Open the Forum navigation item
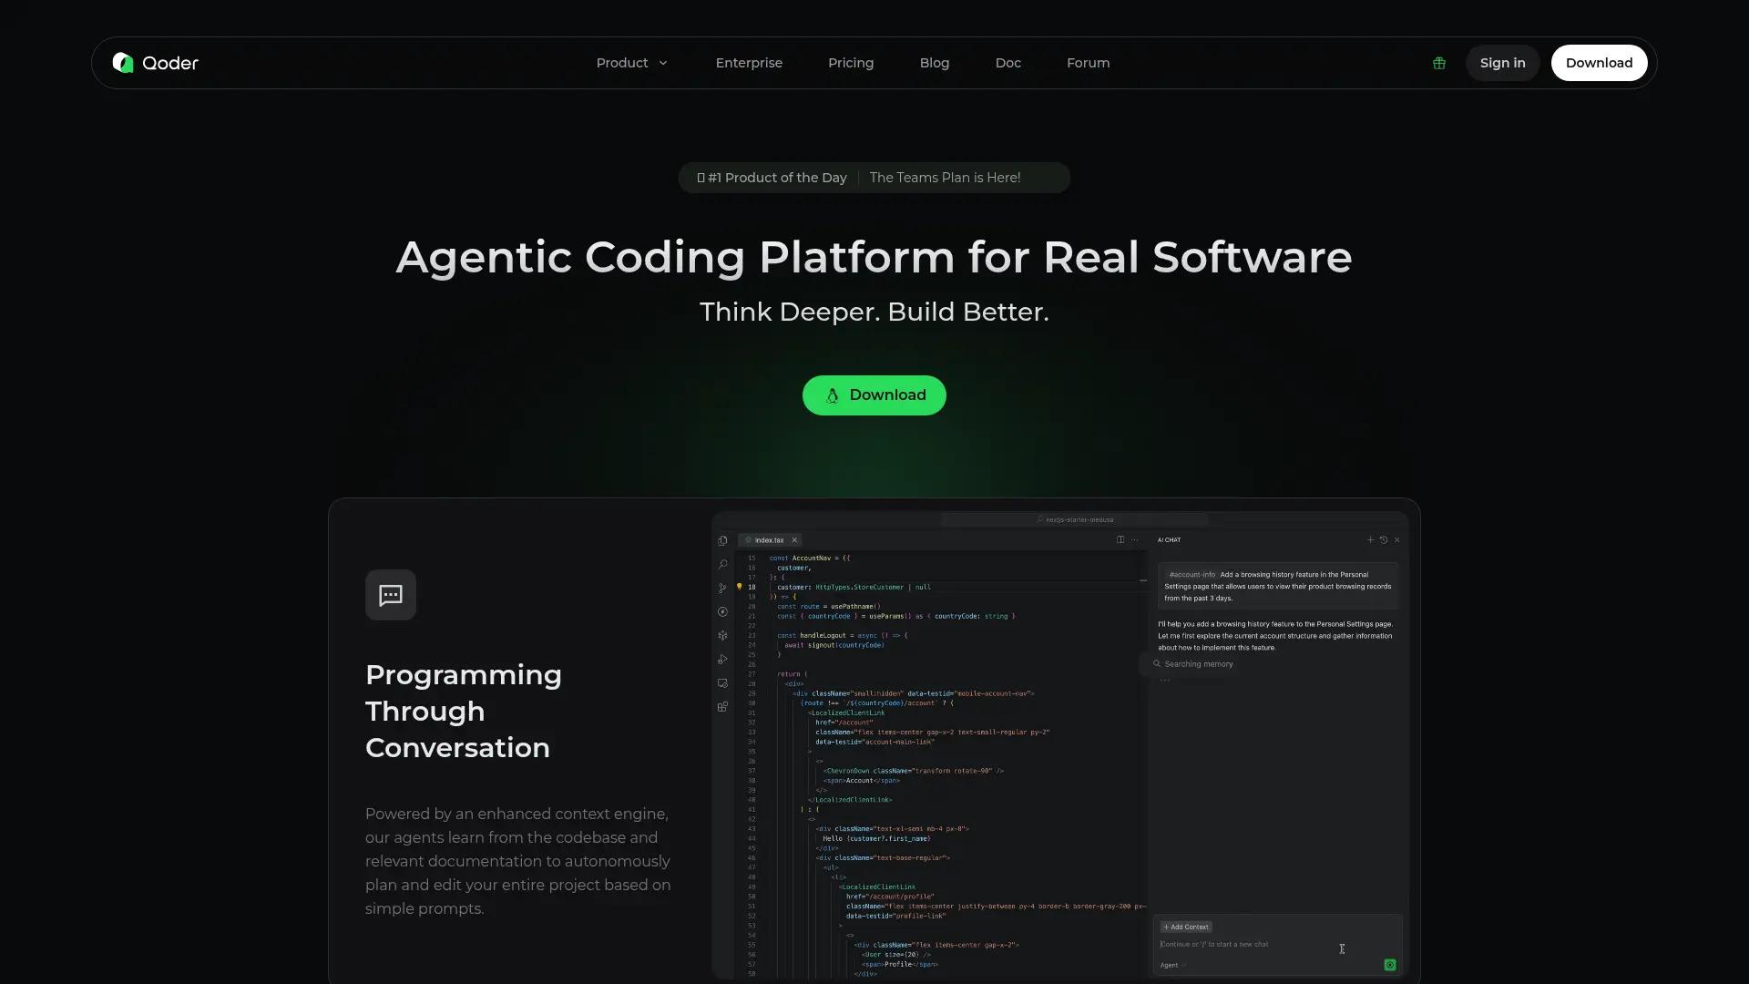Screen dimensions: 1749x984 click(x=1088, y=63)
